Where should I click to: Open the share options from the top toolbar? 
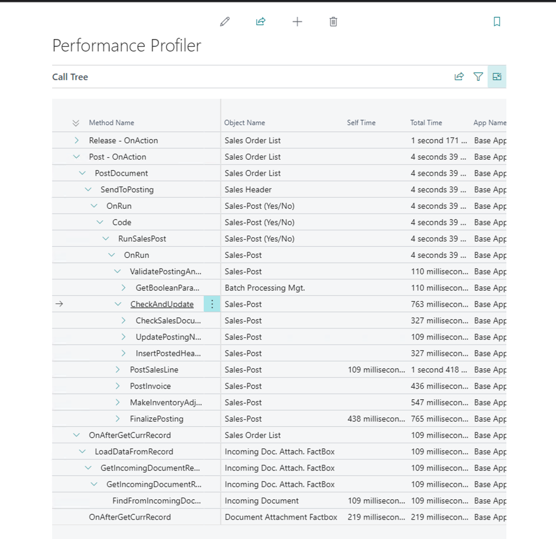coord(261,22)
